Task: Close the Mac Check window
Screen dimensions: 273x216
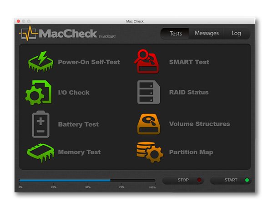Action: (x=19, y=21)
